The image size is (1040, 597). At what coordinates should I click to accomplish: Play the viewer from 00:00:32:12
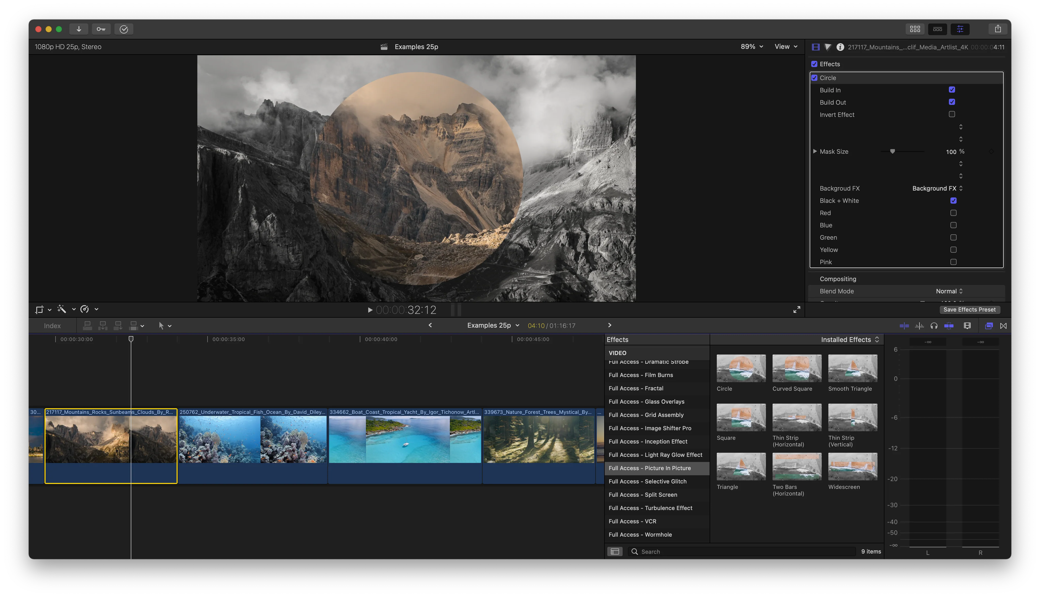(x=370, y=310)
